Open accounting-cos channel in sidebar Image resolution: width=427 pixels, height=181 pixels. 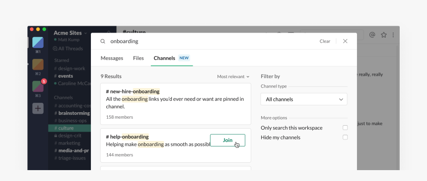pyautogui.click(x=72, y=105)
